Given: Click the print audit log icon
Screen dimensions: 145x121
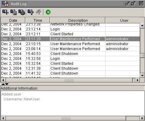Looking at the screenshot, I should click(x=22, y=12).
